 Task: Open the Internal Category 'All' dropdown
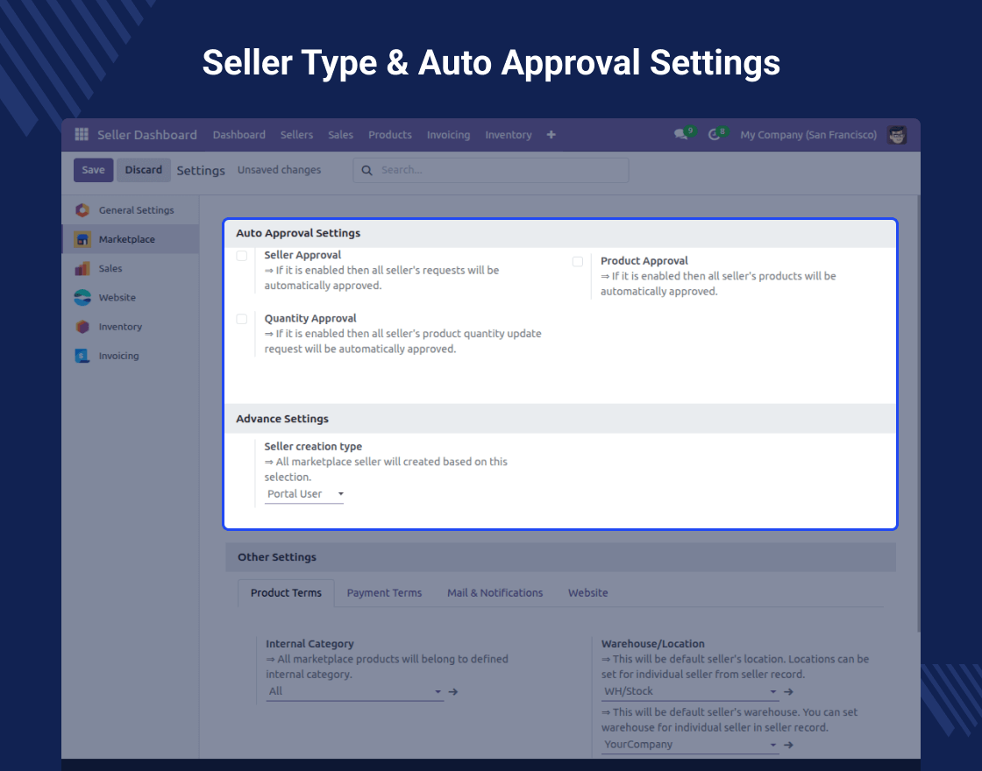(x=354, y=691)
